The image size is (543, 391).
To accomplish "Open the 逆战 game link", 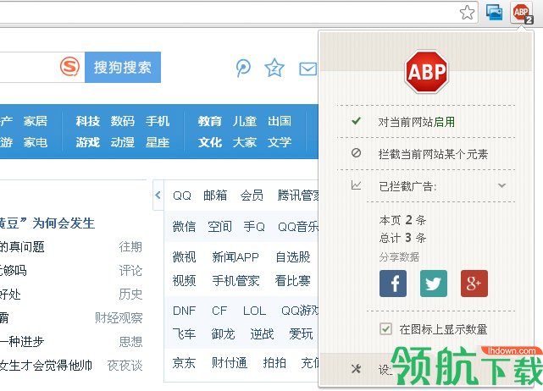I will tap(262, 334).
